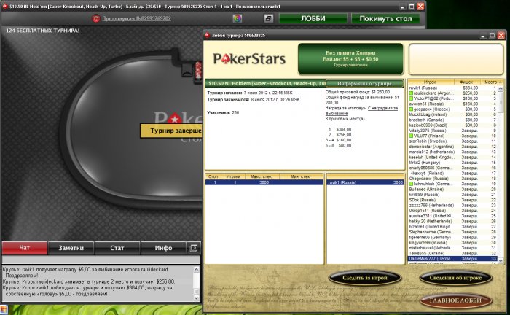This screenshot has width=510, height=315.
Task: Click the chat message input field
Action: pos(101,260)
